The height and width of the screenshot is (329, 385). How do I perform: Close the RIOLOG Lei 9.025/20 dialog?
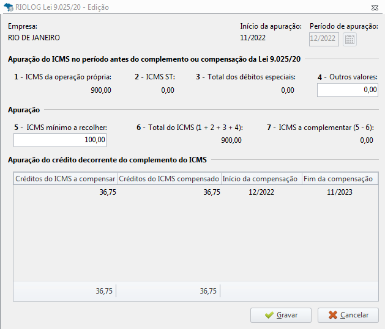pos(375,8)
